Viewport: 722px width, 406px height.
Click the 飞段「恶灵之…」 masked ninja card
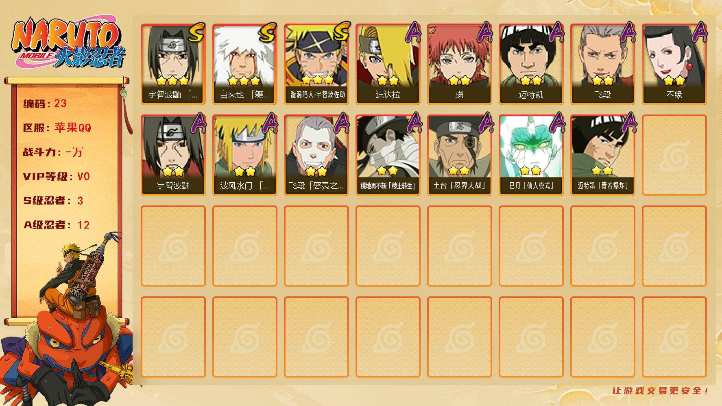click(x=316, y=155)
